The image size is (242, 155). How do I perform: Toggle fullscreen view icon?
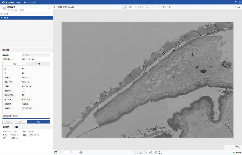tap(161, 152)
